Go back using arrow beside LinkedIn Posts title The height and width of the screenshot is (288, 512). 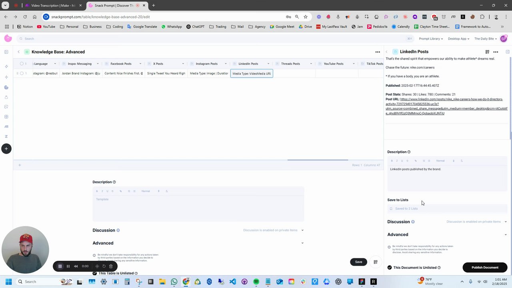click(386, 52)
